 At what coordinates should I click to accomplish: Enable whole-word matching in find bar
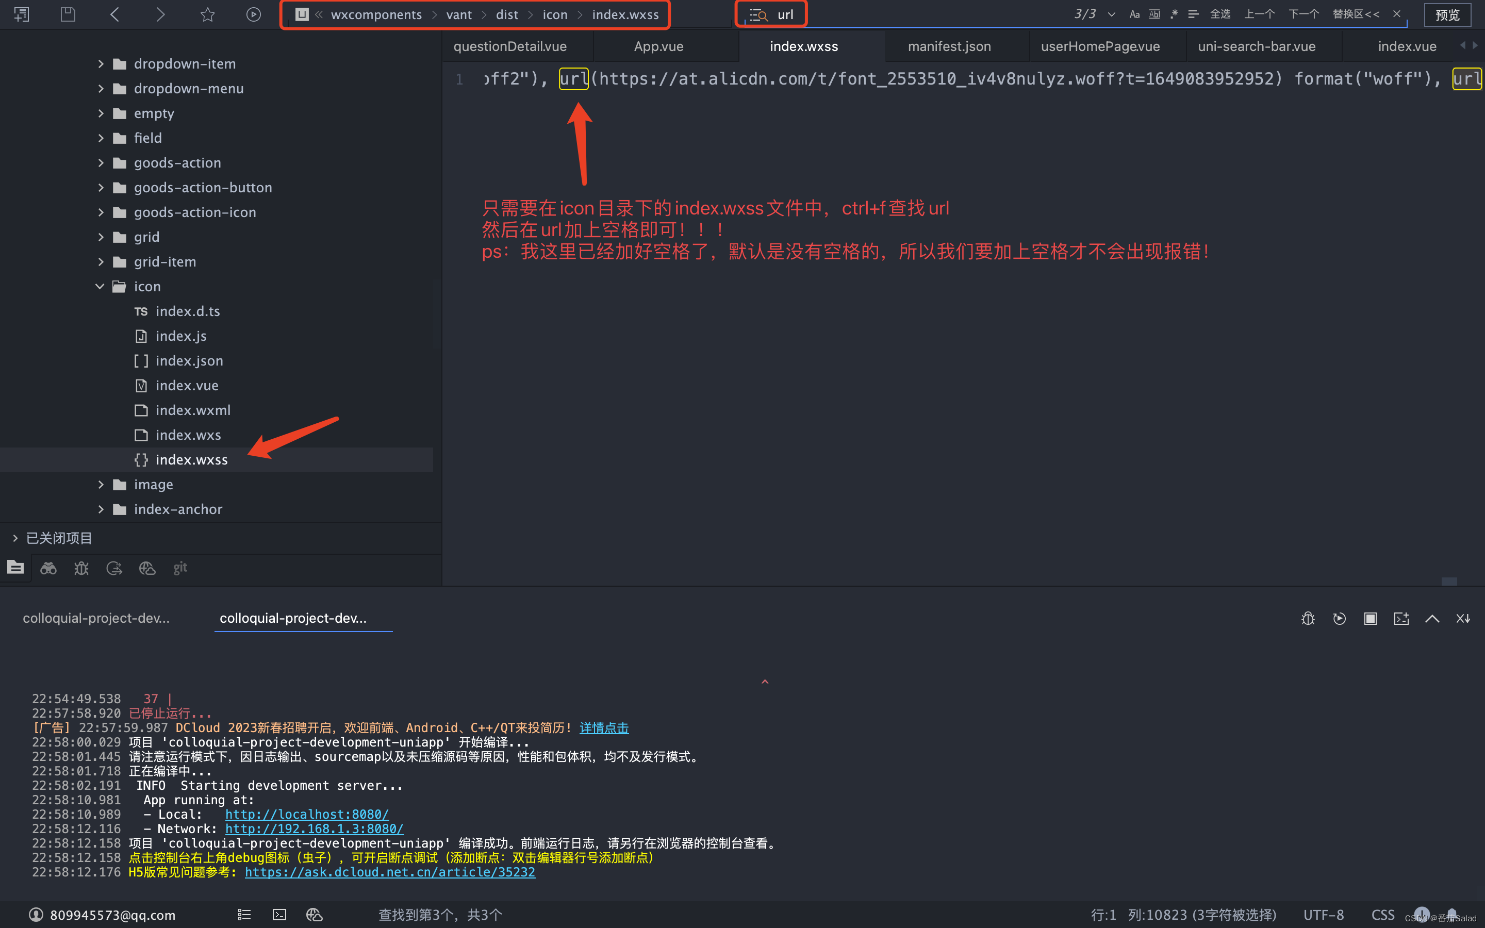(x=1154, y=13)
